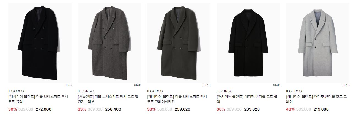
Task: Click SIZE label under gray khaki coat
Action: pyautogui.click(x=207, y=85)
